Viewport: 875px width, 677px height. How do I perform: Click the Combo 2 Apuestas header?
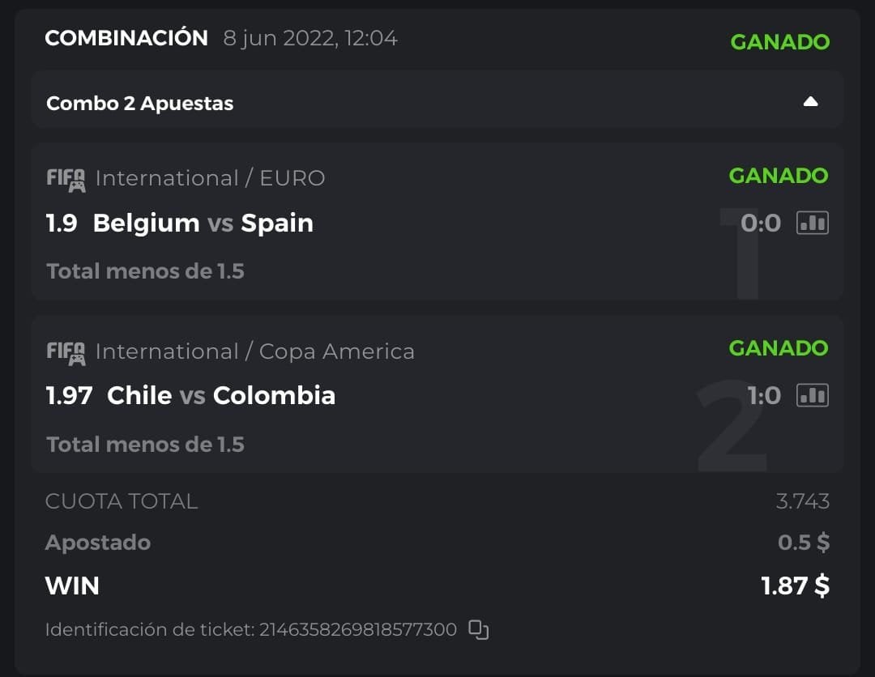pyautogui.click(x=140, y=104)
